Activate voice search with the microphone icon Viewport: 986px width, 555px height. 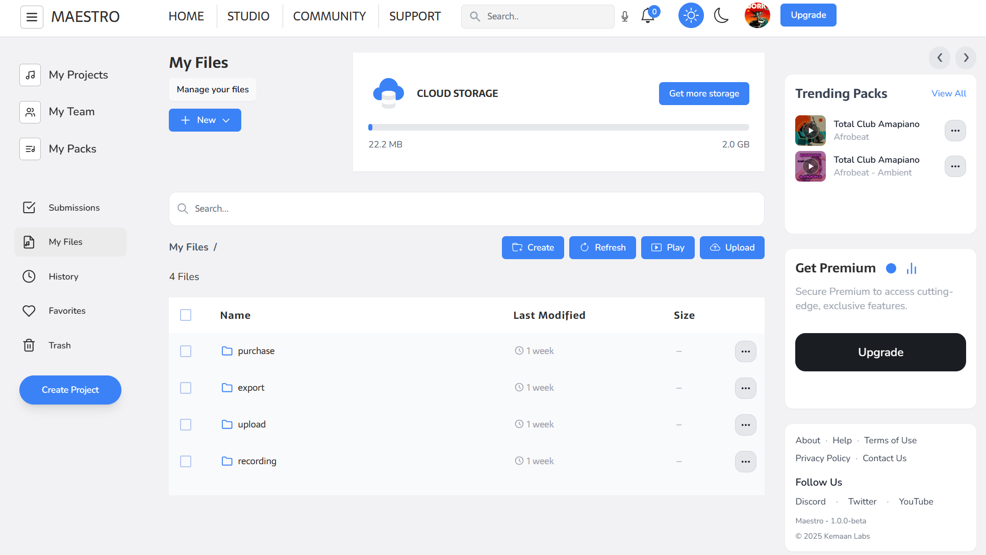(x=624, y=16)
